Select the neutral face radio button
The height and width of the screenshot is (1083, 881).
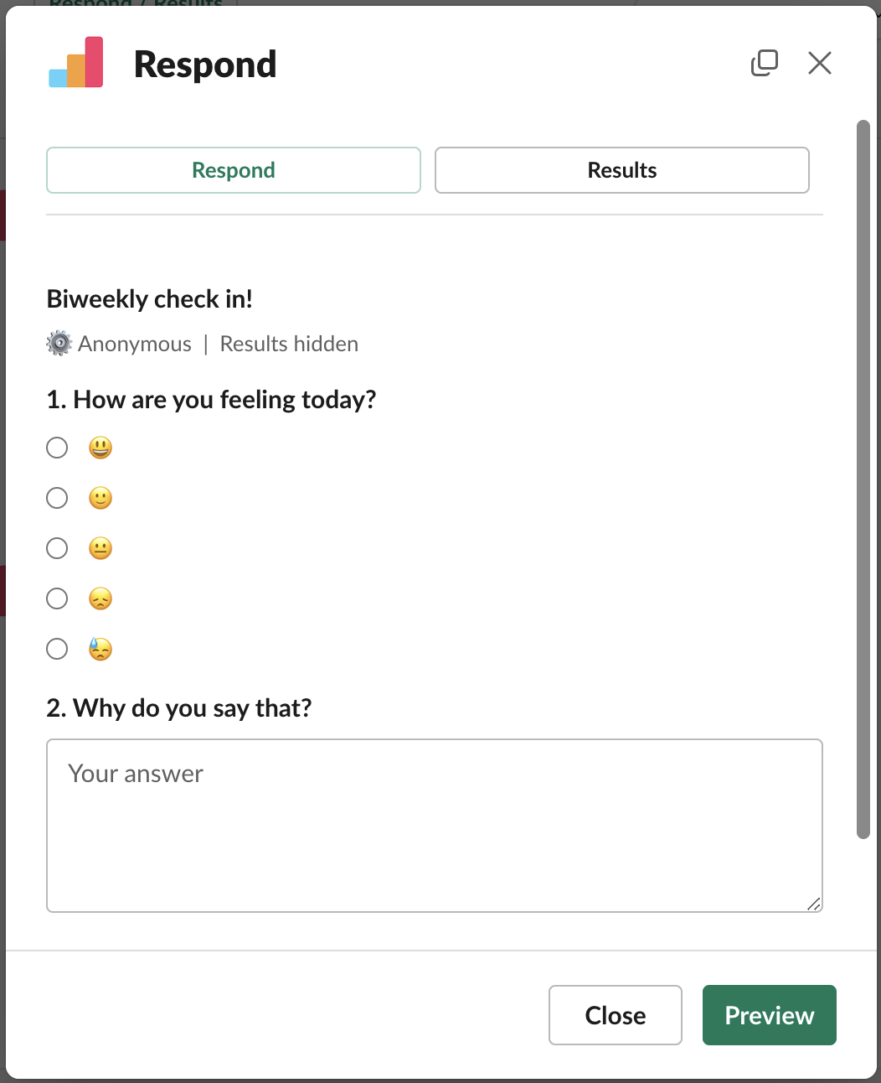coord(57,548)
